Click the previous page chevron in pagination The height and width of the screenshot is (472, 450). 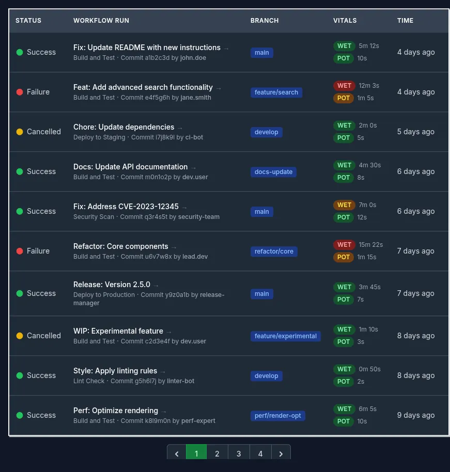(x=177, y=454)
